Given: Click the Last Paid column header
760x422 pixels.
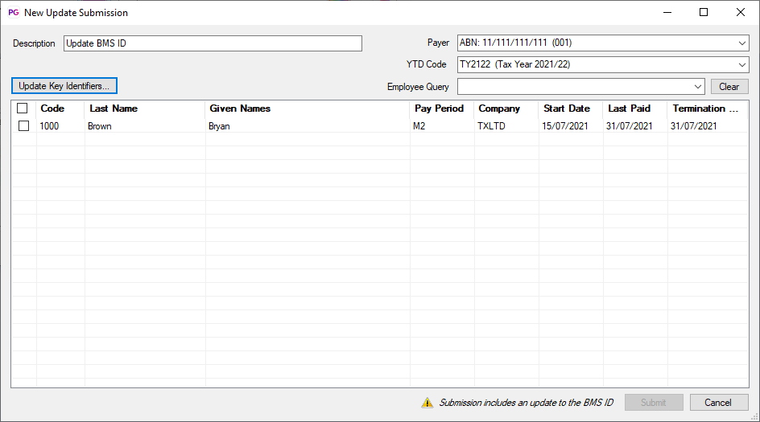Looking at the screenshot, I should pos(629,109).
